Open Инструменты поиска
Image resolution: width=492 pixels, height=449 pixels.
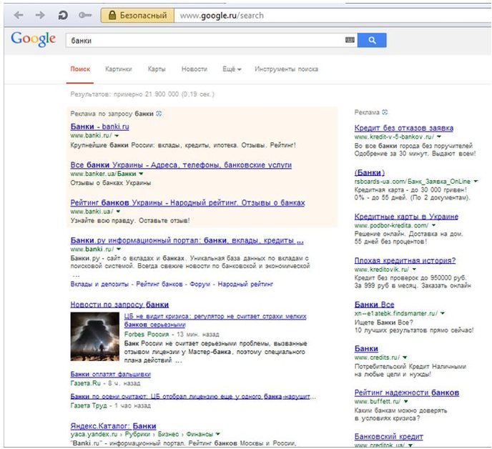coord(287,69)
